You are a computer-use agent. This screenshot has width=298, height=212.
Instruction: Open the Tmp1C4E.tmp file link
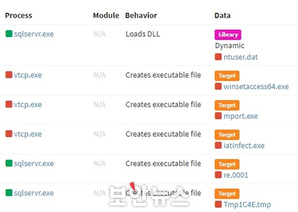[247, 204]
